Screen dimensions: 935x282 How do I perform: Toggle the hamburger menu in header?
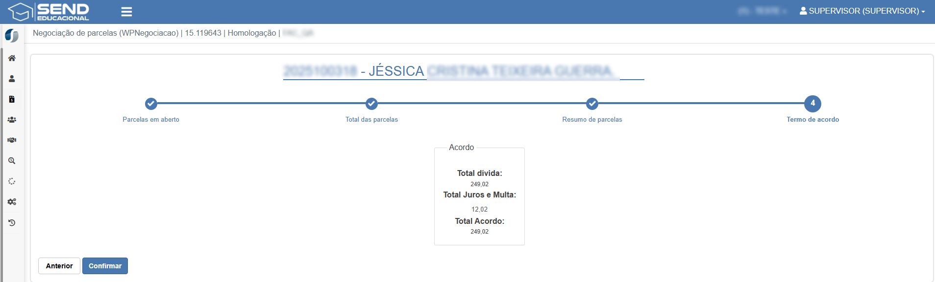point(126,12)
